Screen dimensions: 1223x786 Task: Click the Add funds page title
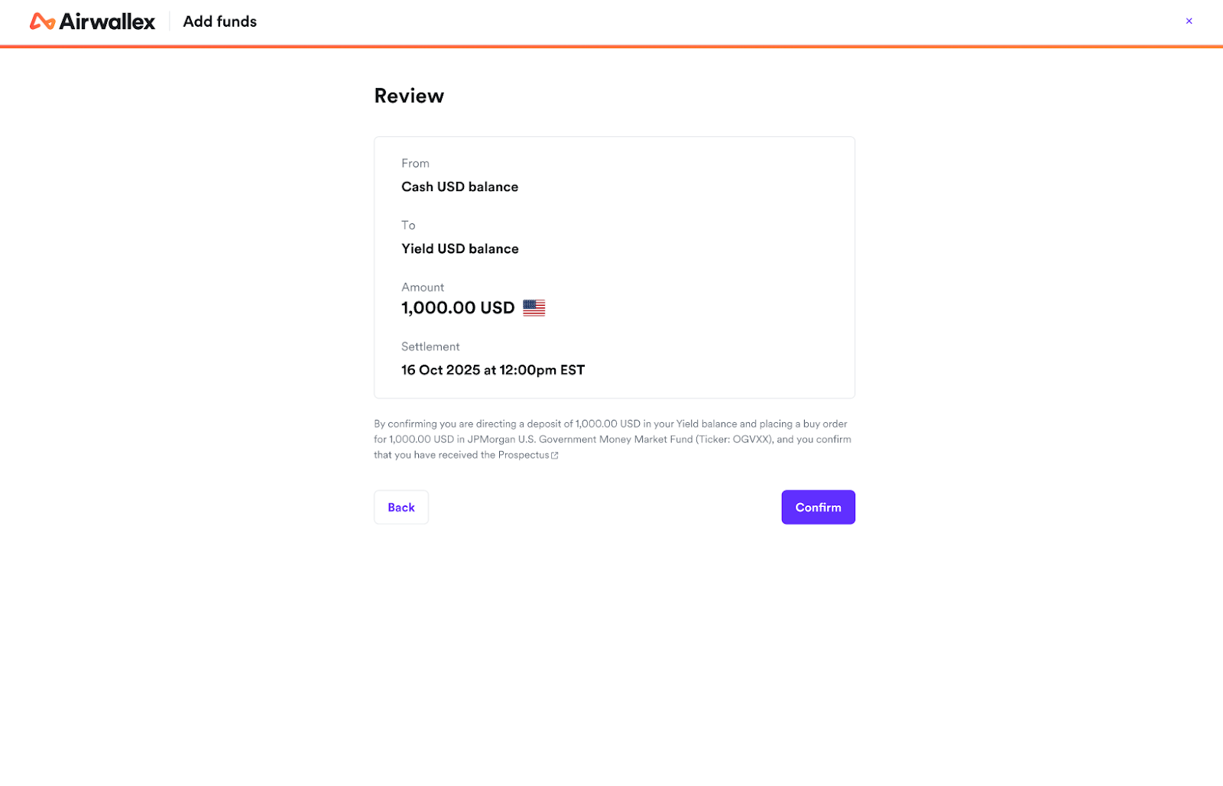[x=220, y=21]
